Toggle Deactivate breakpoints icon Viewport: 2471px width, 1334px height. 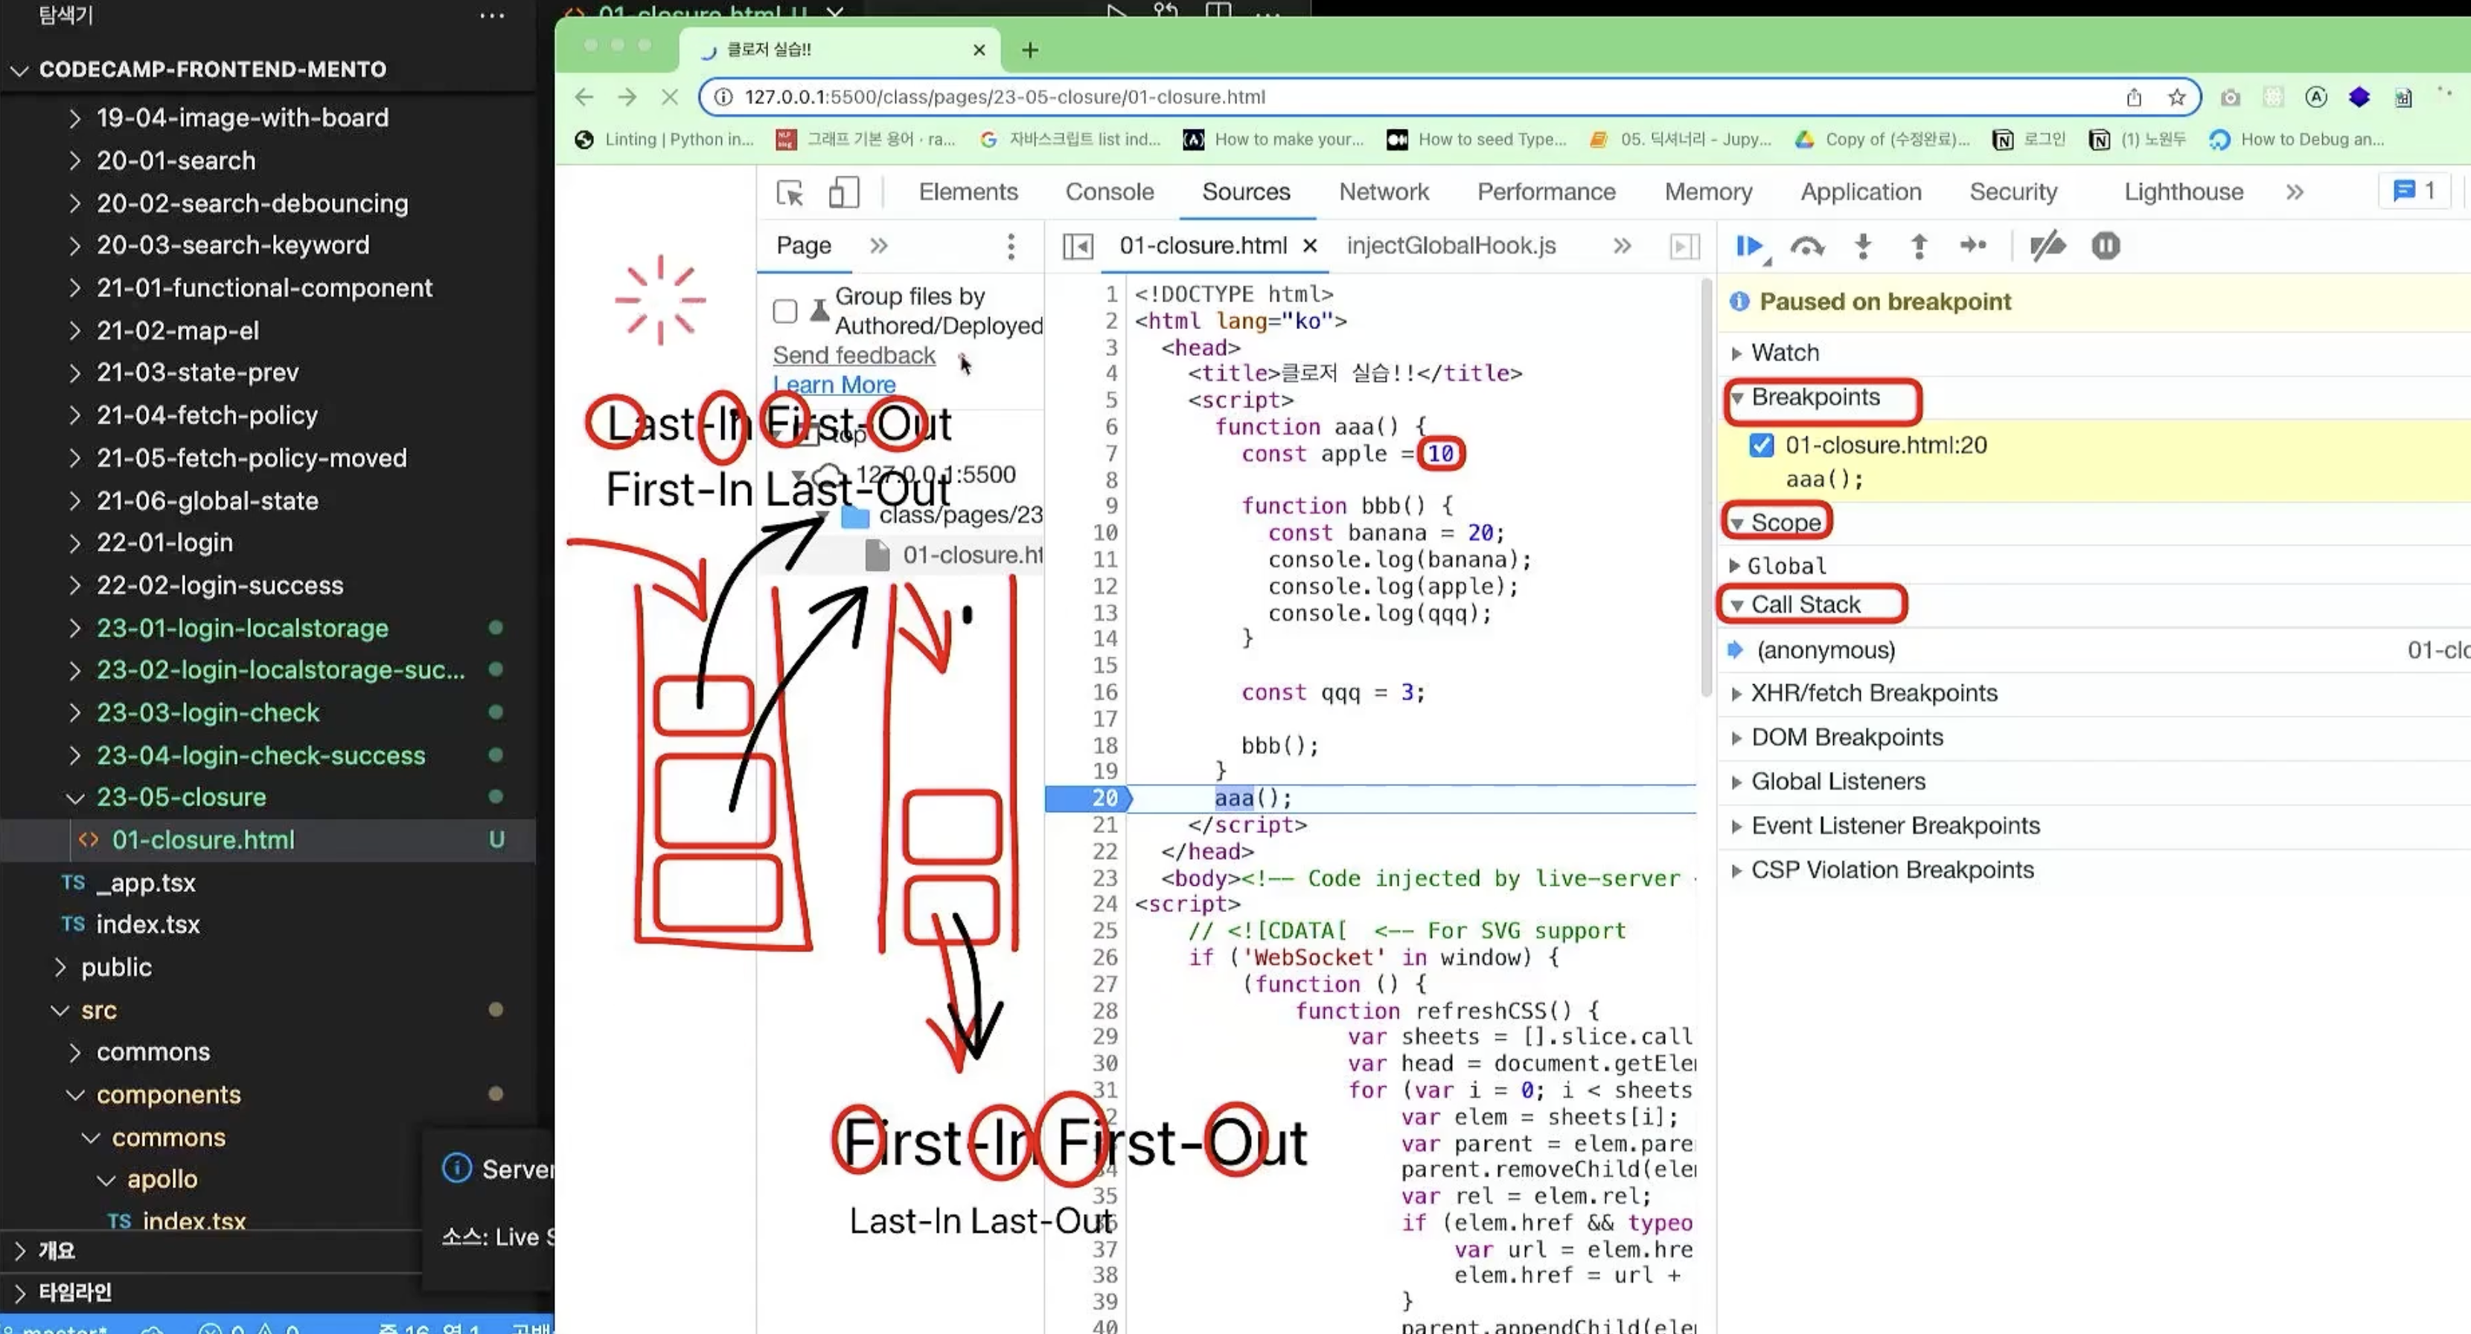2047,246
